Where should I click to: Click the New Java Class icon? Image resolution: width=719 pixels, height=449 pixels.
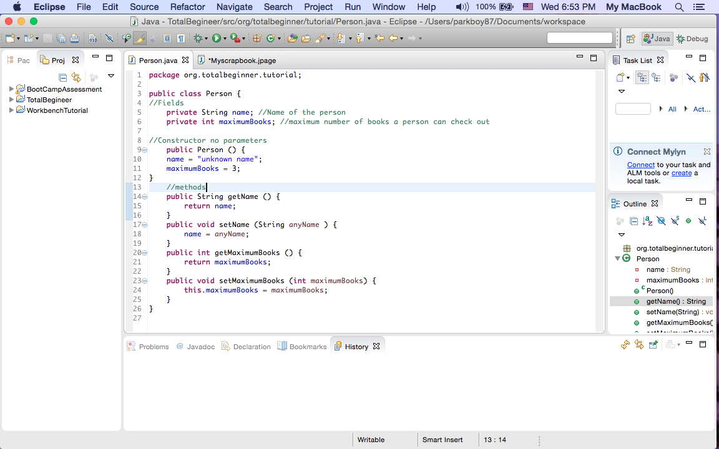coord(270,39)
